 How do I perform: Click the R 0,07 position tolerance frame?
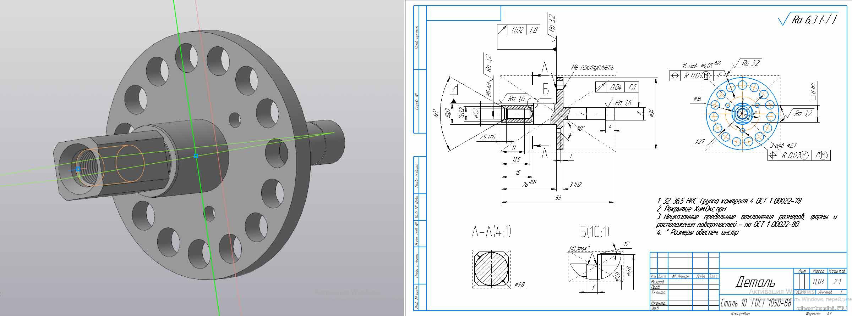coord(798,156)
